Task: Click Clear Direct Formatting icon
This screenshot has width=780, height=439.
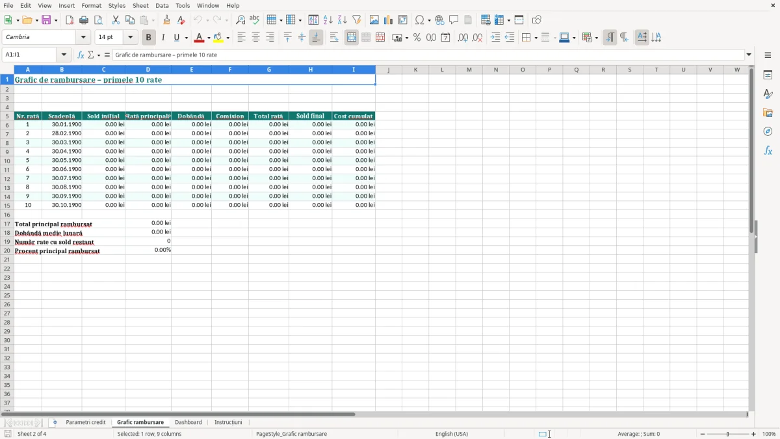Action: pos(181,20)
